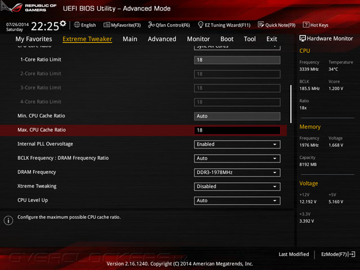Image resolution: width=360 pixels, height=270 pixels.
Task: Open the Advanced tab
Action: tap(162, 39)
